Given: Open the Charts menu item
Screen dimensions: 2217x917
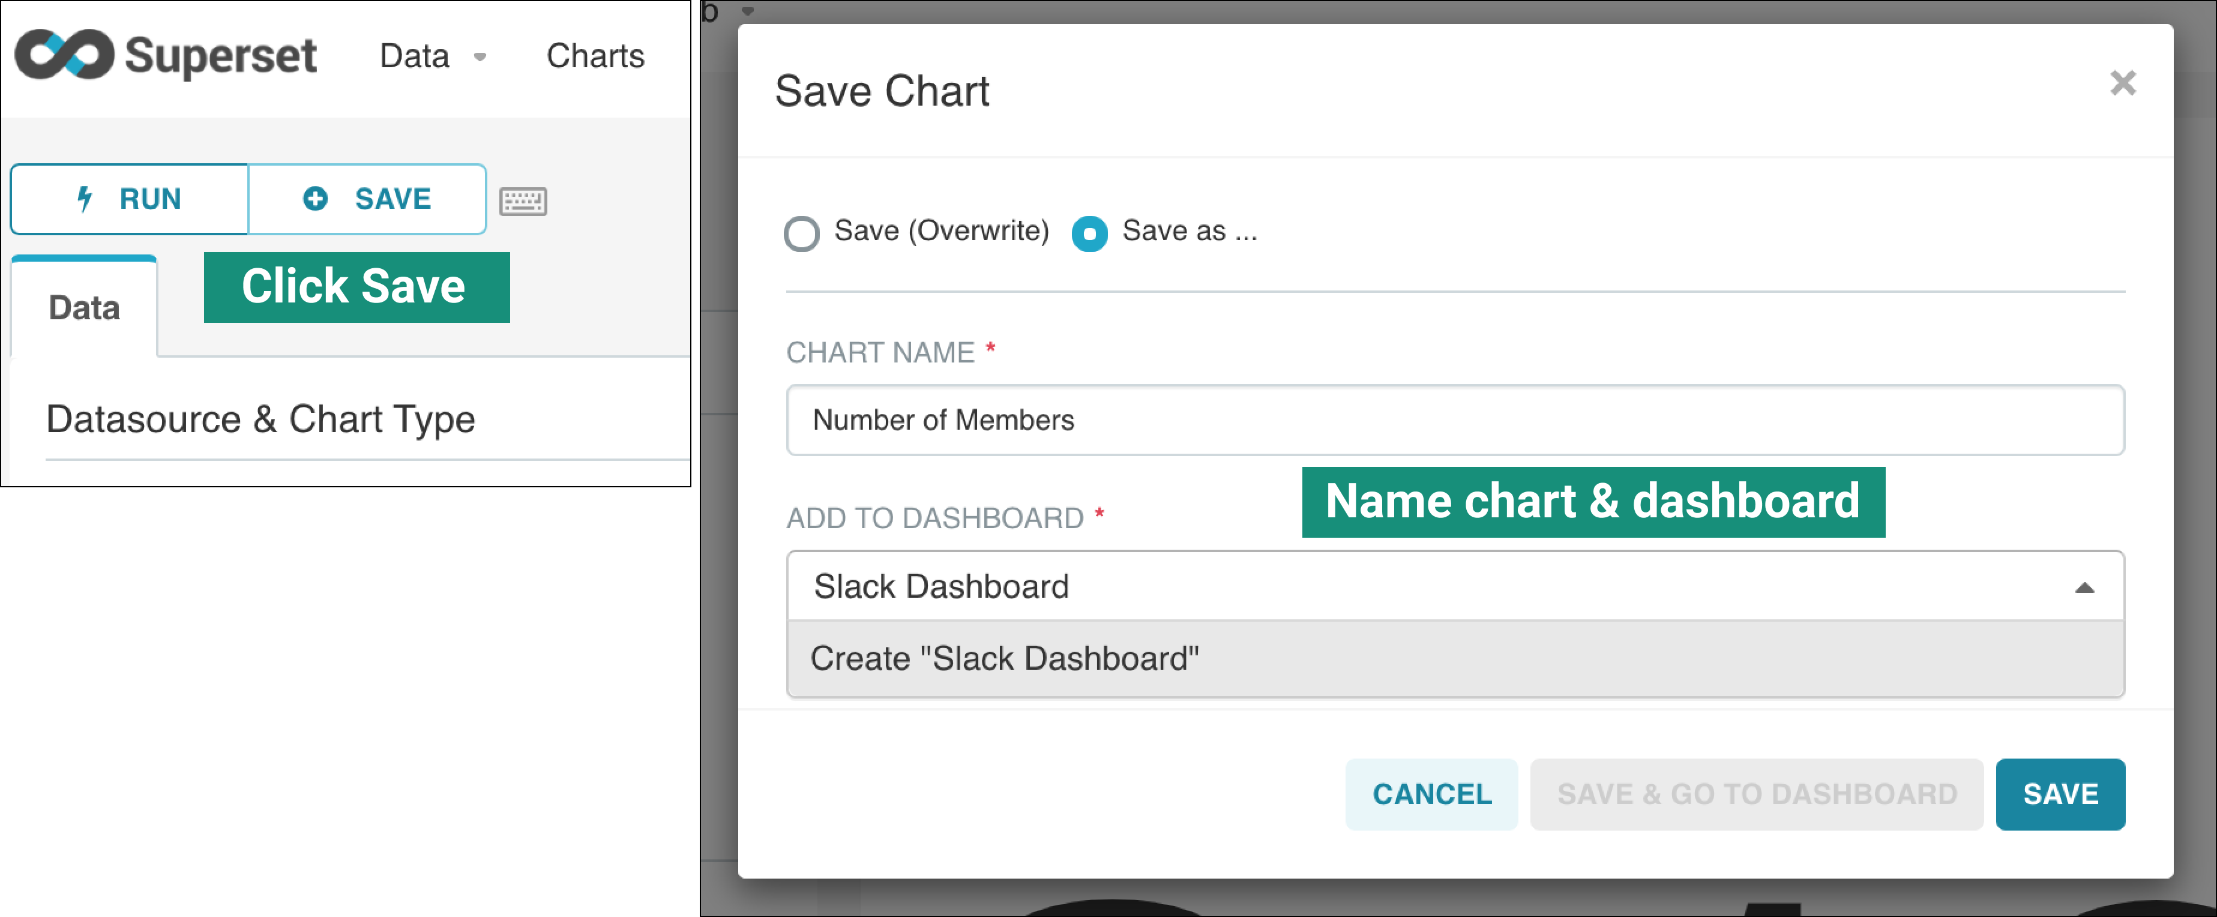Looking at the screenshot, I should point(595,56).
